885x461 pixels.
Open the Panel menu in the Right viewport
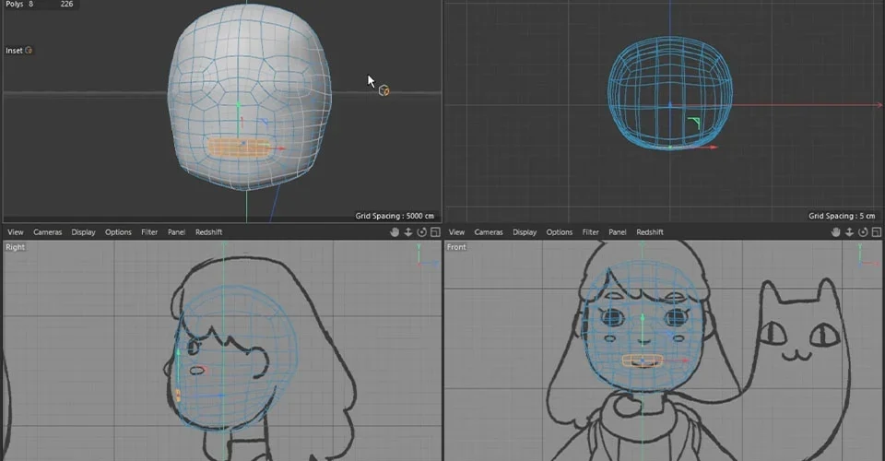pyautogui.click(x=176, y=232)
